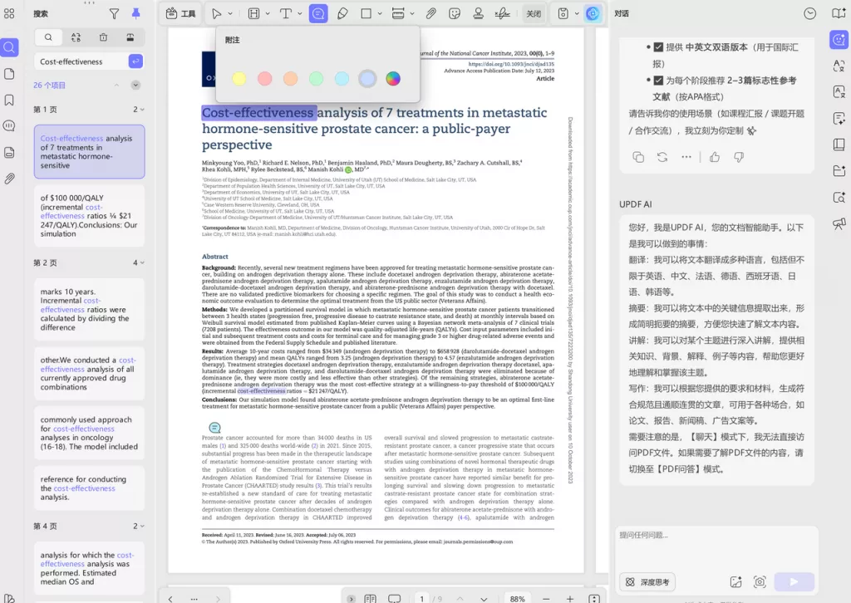Viewport: 851px width, 603px height.
Task: Open the 工具 tools menu
Action: (181, 12)
